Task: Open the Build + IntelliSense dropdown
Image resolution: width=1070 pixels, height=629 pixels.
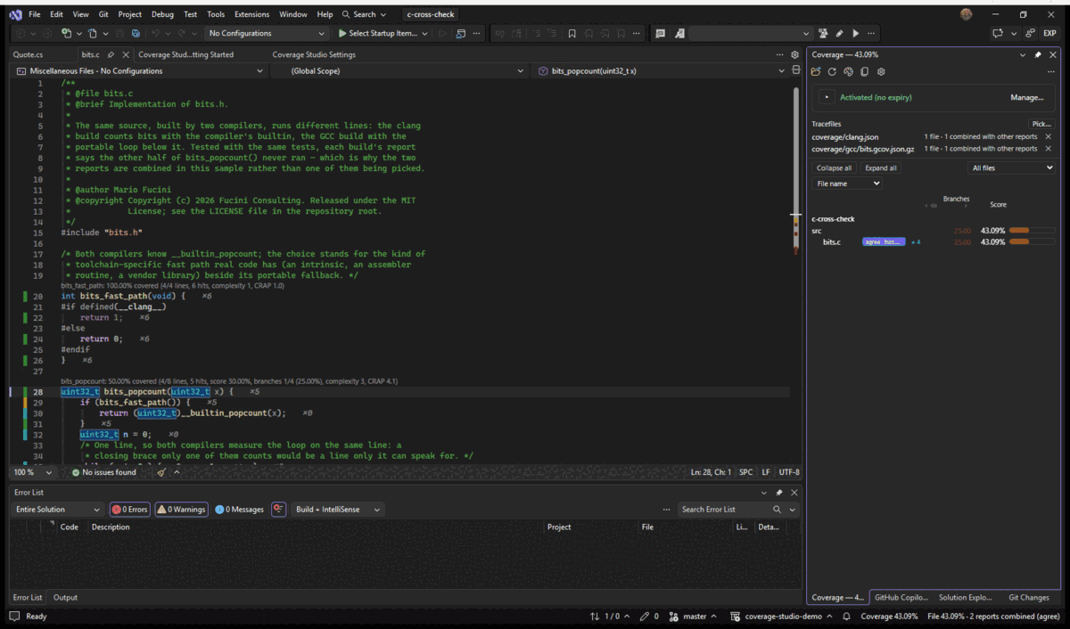Action: (337, 510)
